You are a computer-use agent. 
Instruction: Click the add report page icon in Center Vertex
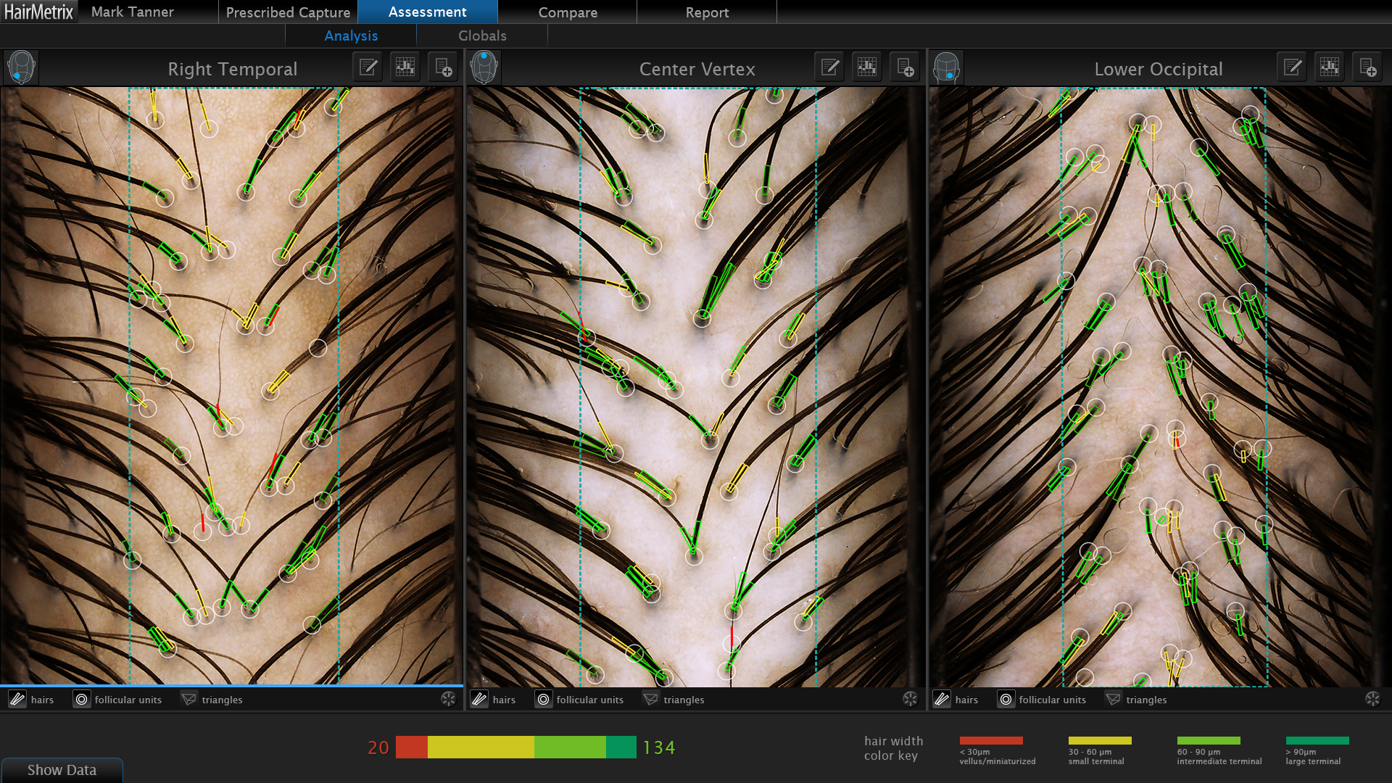pyautogui.click(x=905, y=68)
